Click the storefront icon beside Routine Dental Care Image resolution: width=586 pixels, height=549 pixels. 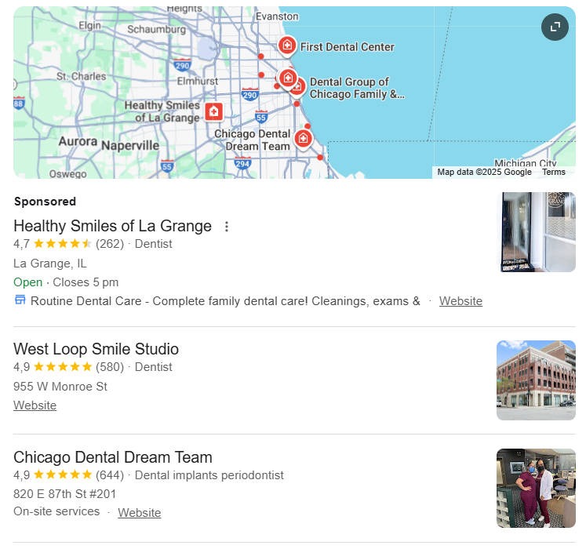point(20,300)
